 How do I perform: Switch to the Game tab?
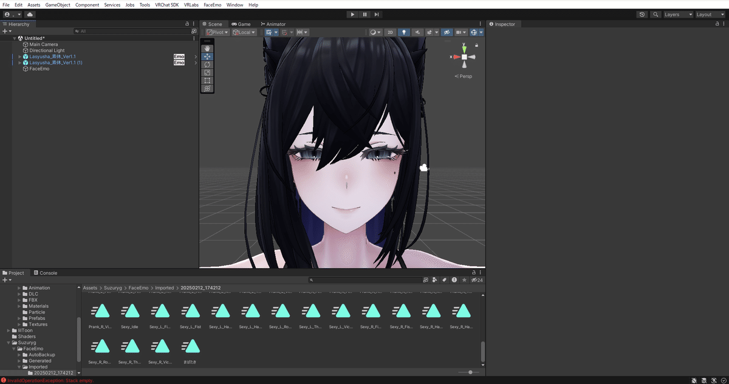(x=241, y=24)
